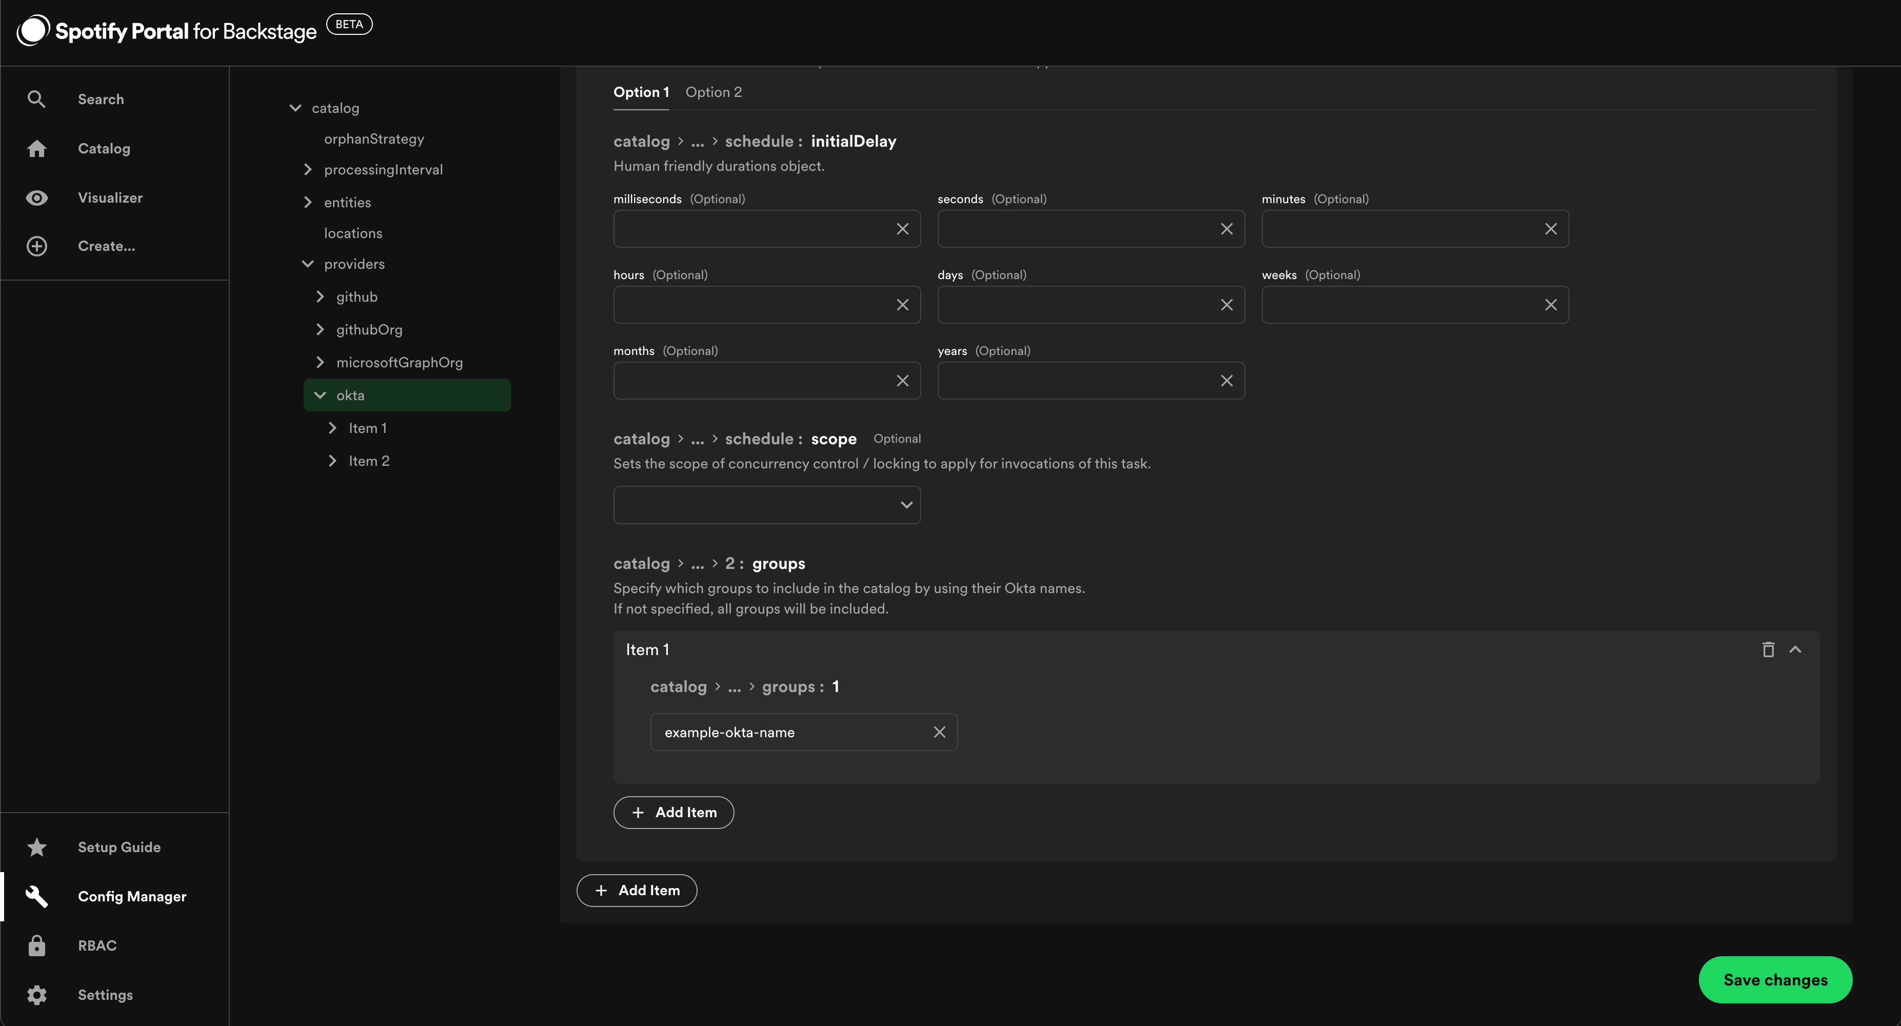This screenshot has width=1901, height=1026.
Task: Expand okta Item 2 in tree
Action: coord(332,461)
